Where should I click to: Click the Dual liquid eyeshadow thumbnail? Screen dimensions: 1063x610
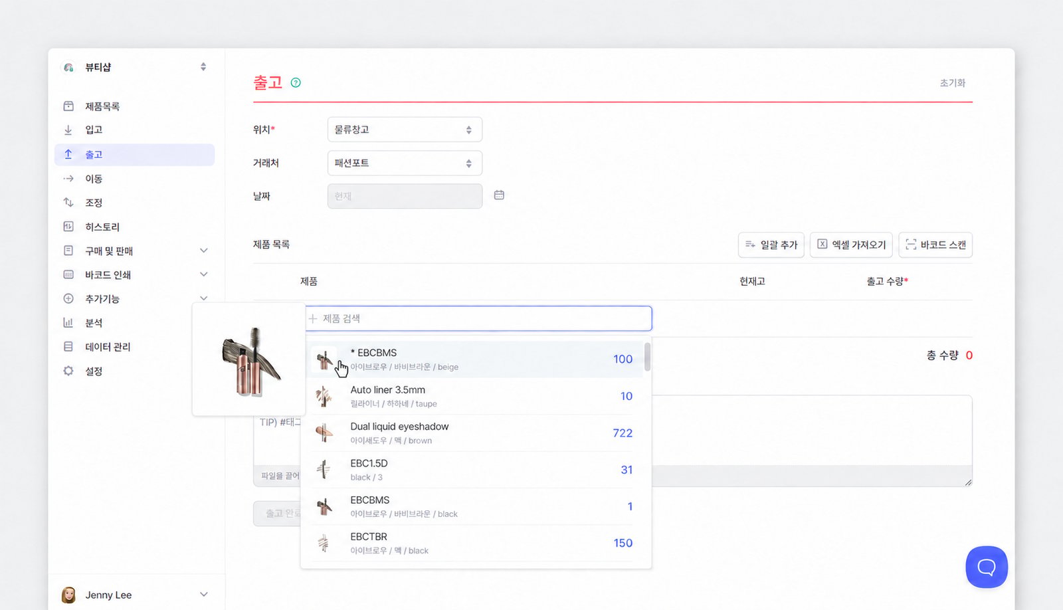(324, 433)
